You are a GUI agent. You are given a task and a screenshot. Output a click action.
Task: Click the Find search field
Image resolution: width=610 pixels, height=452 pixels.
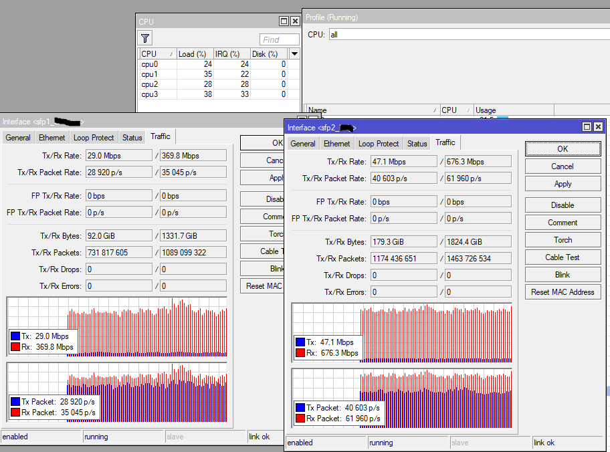point(279,39)
